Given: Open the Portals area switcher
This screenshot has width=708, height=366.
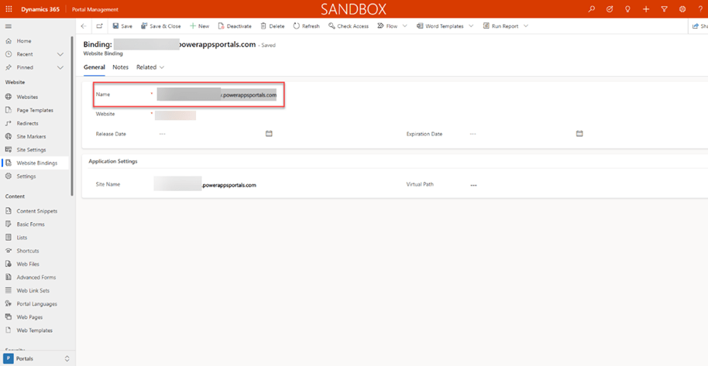Looking at the screenshot, I should pos(37,358).
